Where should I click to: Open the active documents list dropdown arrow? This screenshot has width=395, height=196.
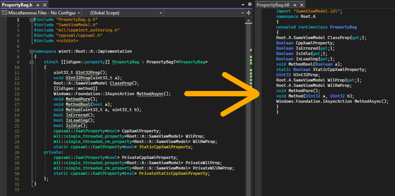(243, 5)
